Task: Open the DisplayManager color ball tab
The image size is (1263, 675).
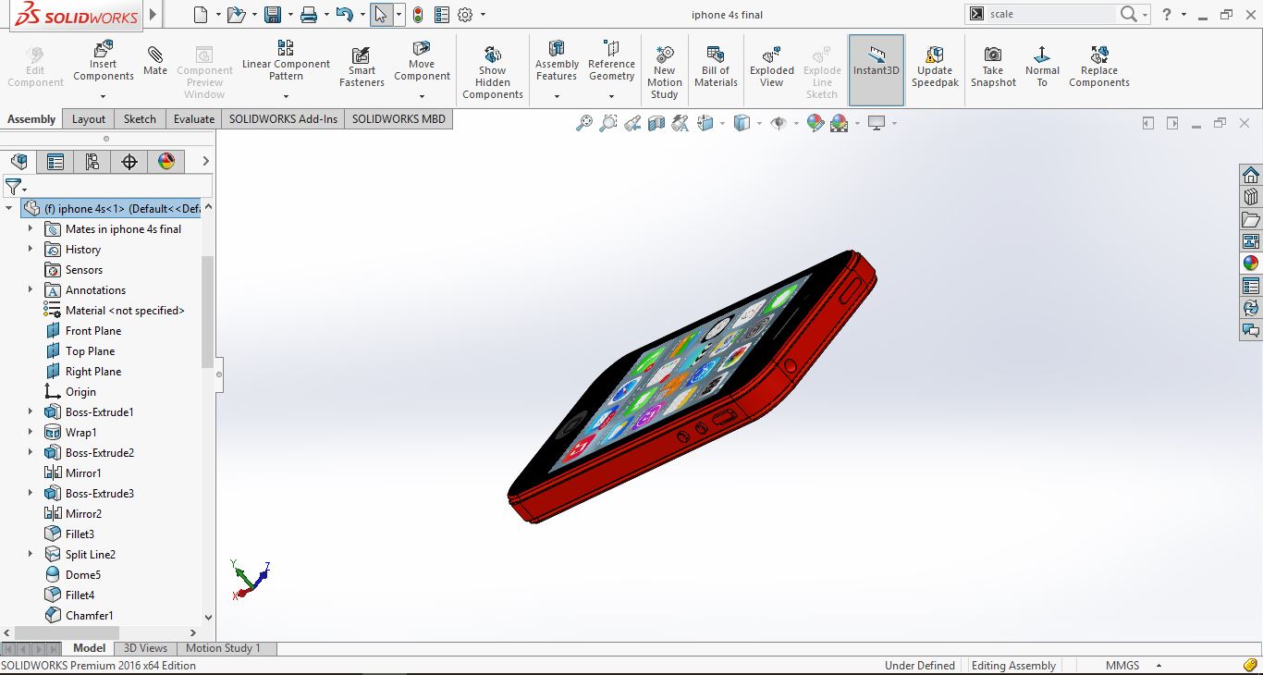Action: (166, 162)
